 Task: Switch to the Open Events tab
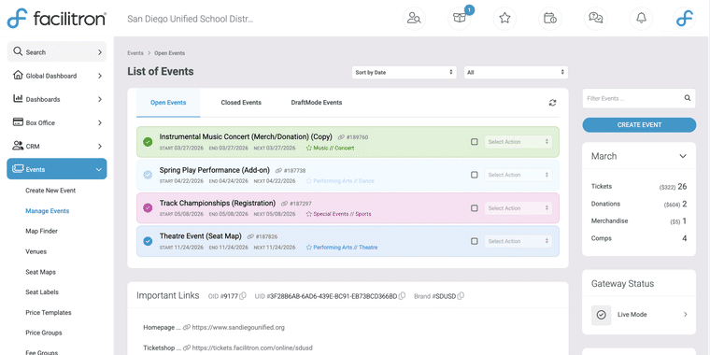[x=168, y=103]
